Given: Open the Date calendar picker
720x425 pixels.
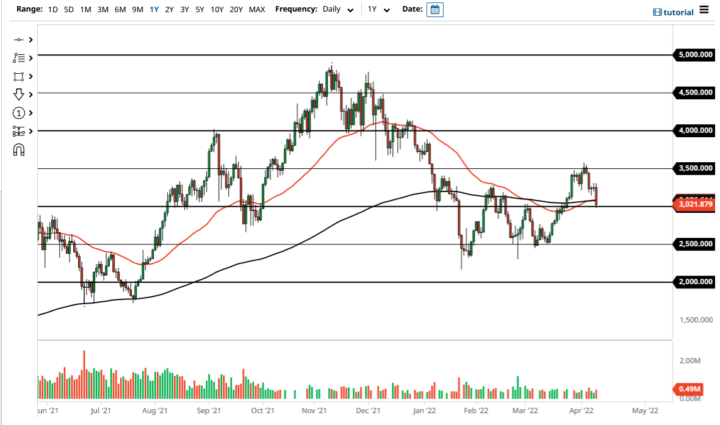Looking at the screenshot, I should pos(434,9).
